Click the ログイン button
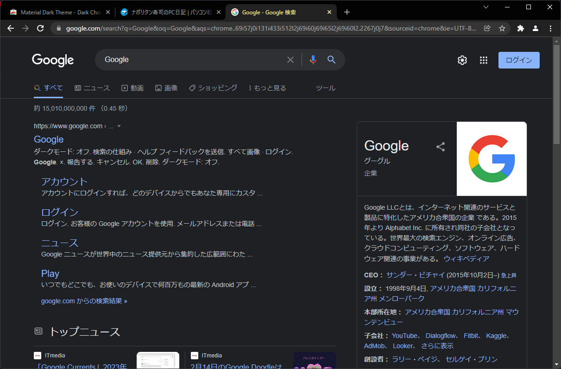 519,60
